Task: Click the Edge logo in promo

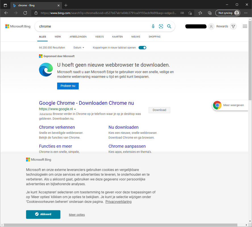Action: click(x=46, y=70)
